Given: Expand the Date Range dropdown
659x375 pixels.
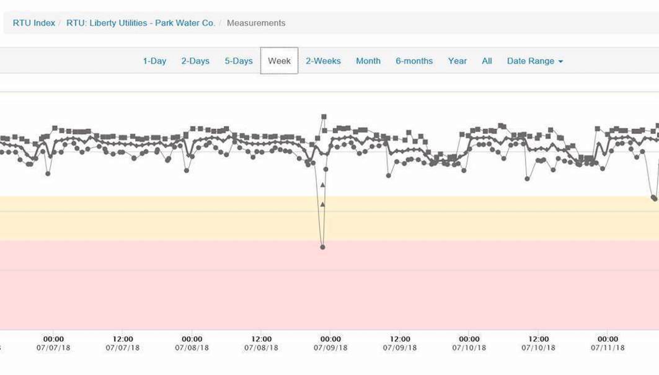Looking at the screenshot, I should tap(534, 61).
